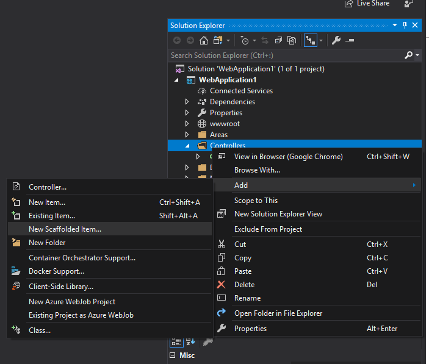Select Open Folder in File Explorer
The height and width of the screenshot is (364, 429).
pyautogui.click(x=317, y=313)
